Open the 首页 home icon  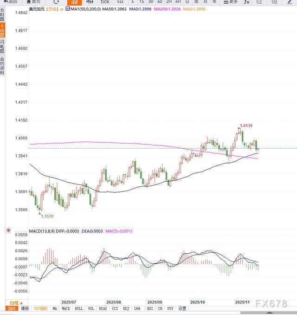point(33,2)
